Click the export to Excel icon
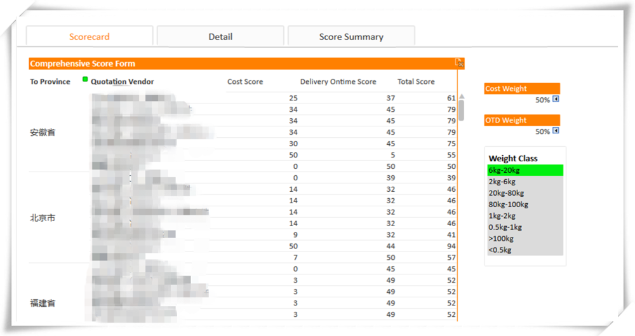The image size is (635, 336). (459, 63)
